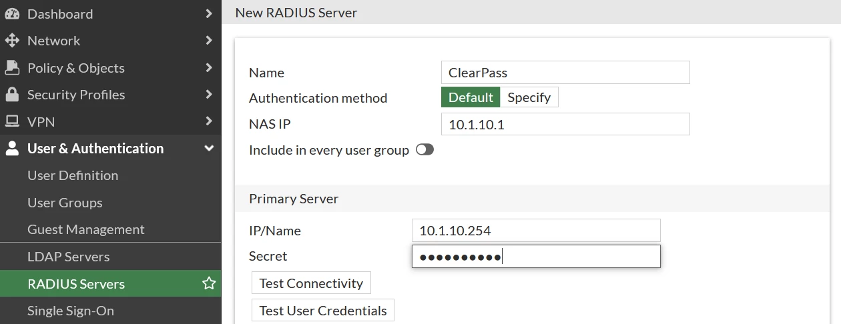This screenshot has width=841, height=324.
Task: Open the Dashboard menu label
Action: (60, 14)
